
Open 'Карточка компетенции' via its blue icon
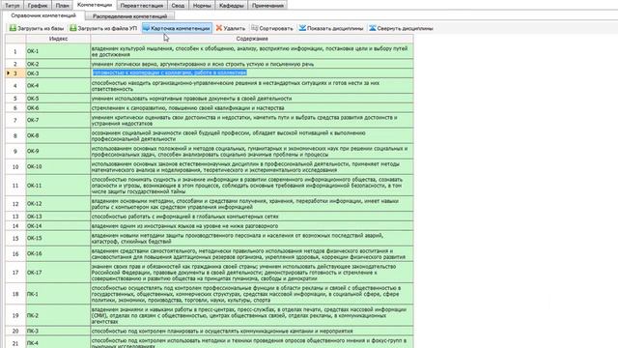tap(146, 28)
